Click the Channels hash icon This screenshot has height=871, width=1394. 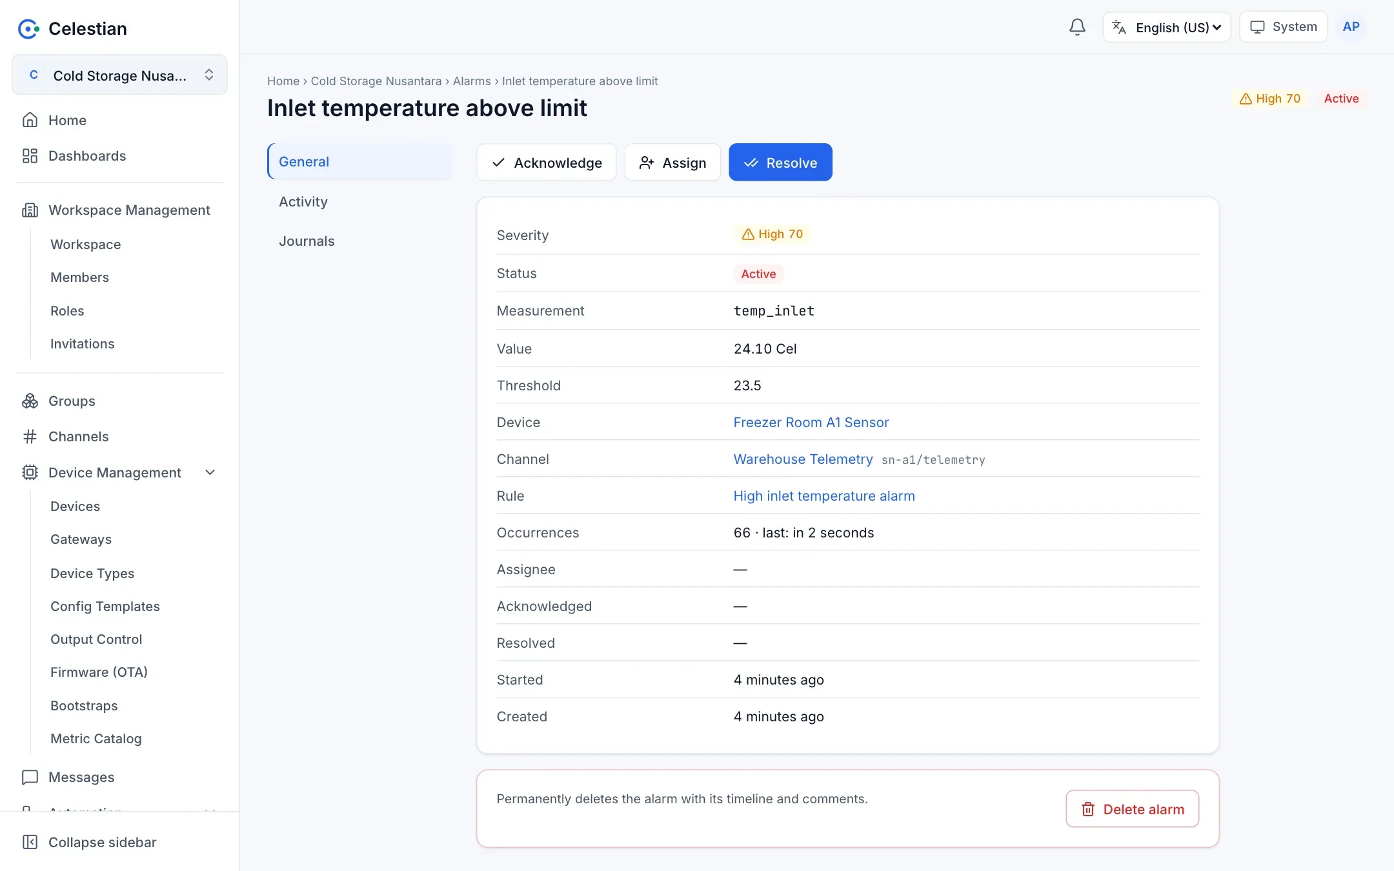point(30,437)
